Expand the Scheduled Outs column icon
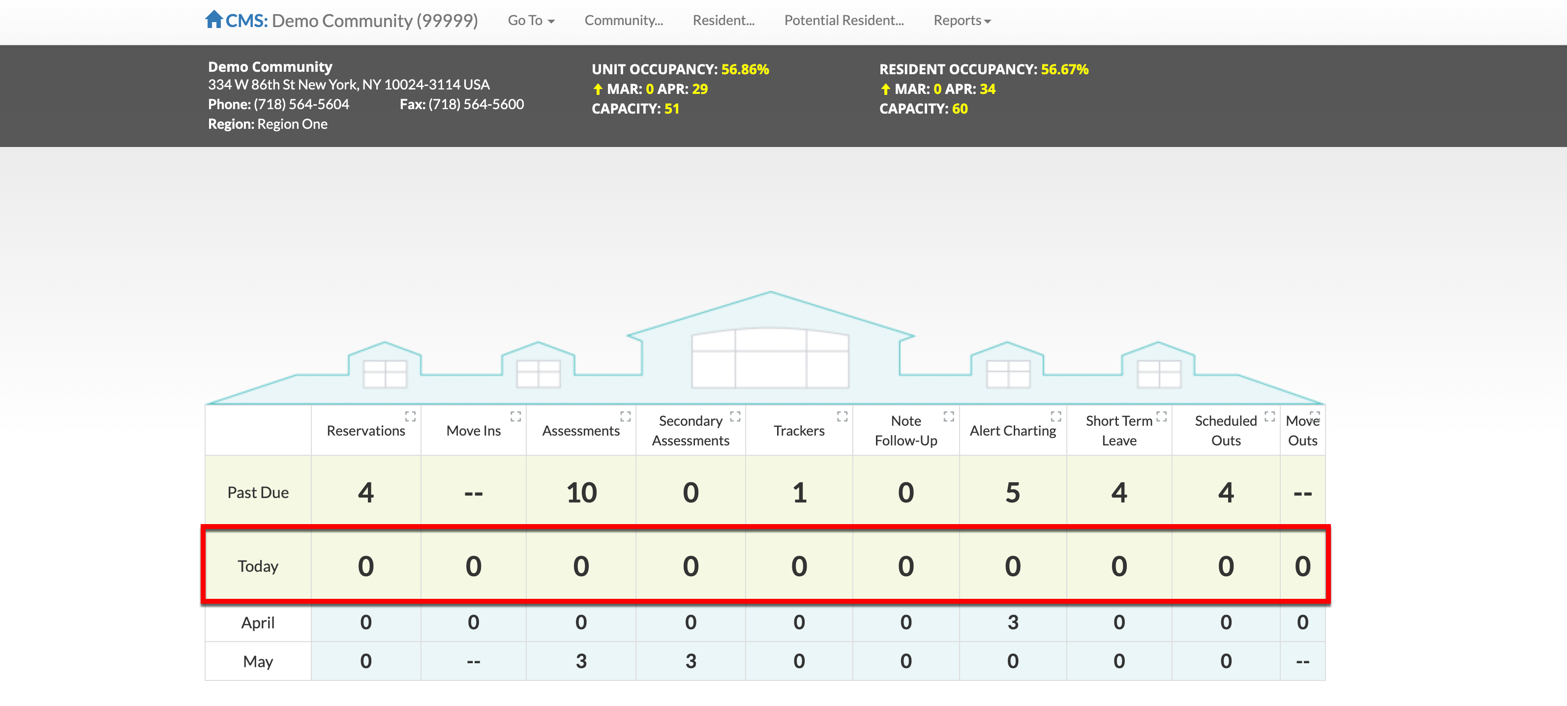Image resolution: width=1567 pixels, height=706 pixels. tap(1269, 416)
